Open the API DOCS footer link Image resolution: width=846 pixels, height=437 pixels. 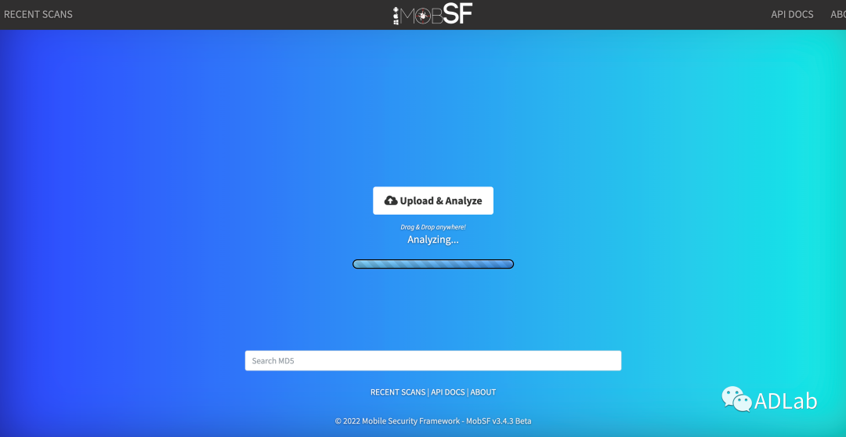coord(448,392)
